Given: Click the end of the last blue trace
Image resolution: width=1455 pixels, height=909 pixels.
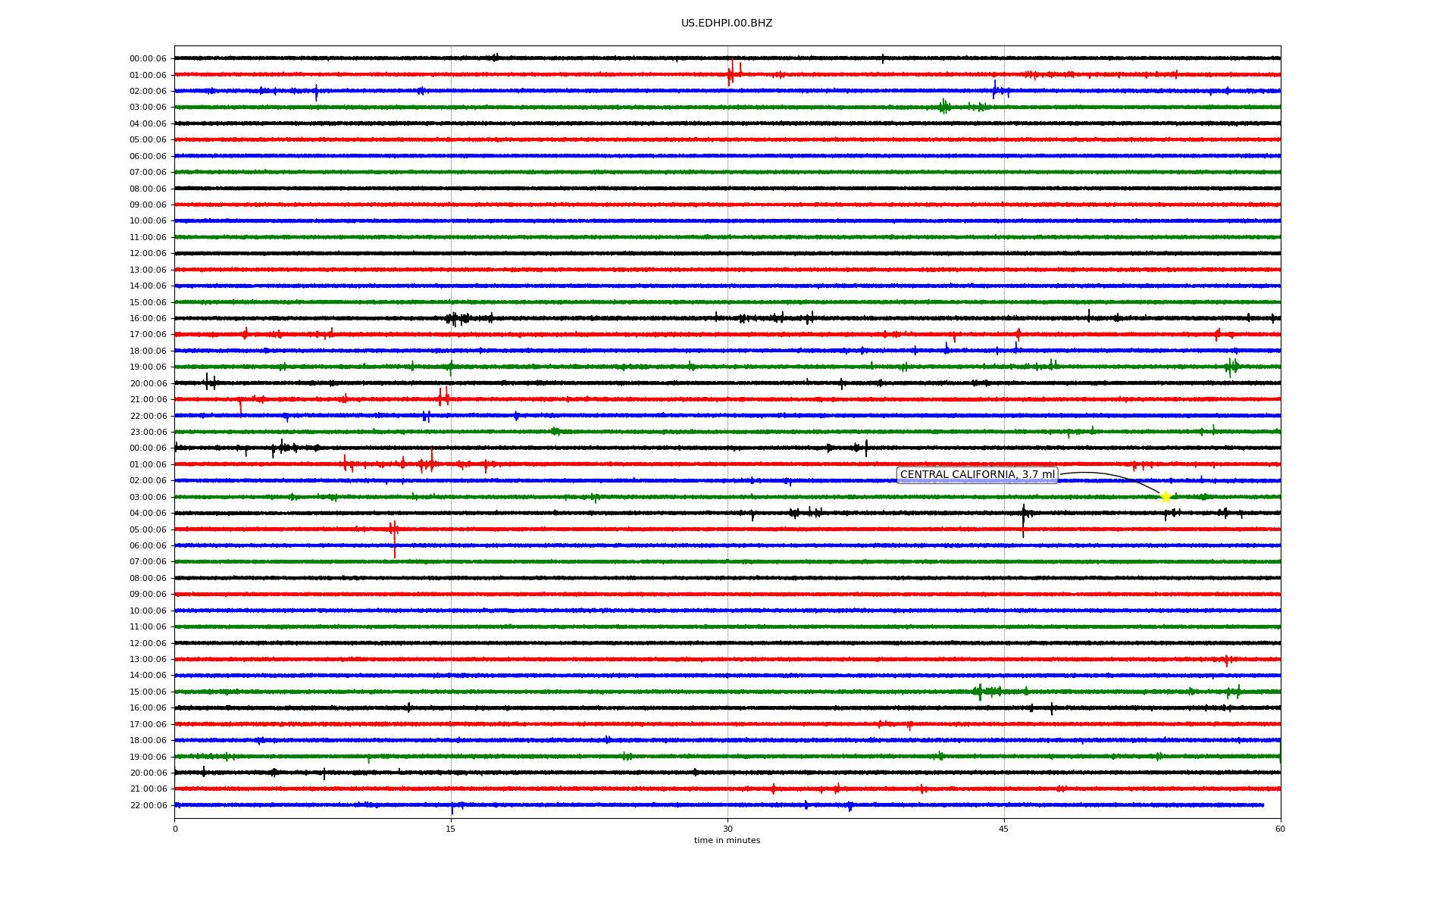Looking at the screenshot, I should click(x=1263, y=804).
